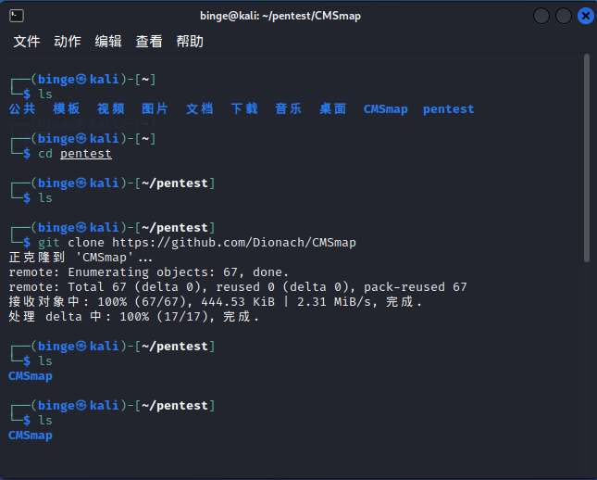Click CMSmap in the home directory listing
The width and height of the screenshot is (597, 480).
coord(385,109)
